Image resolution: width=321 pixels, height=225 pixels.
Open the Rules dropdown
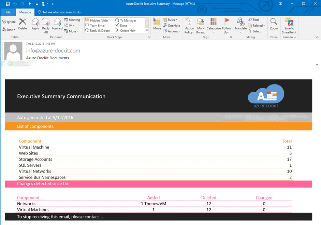coord(170,20)
